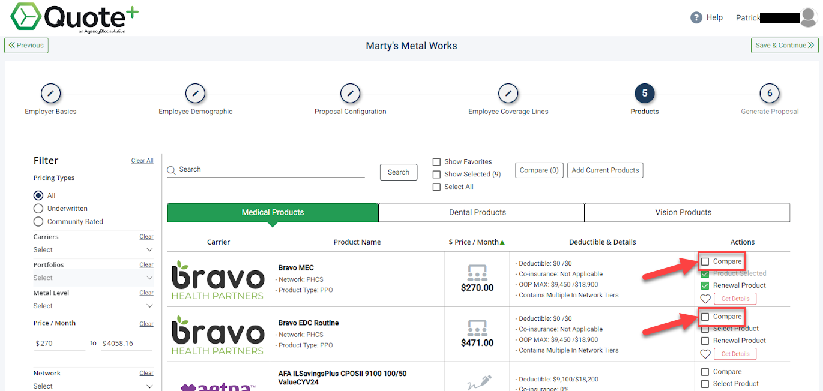Viewport: 823px width, 391px height.
Task: Favorite Bravo MEC with heart icon
Action: coord(705,299)
